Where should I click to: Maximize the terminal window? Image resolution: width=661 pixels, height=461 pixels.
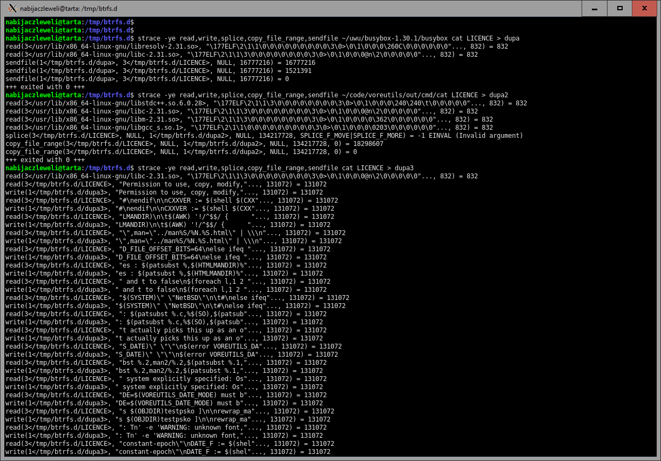(x=620, y=8)
